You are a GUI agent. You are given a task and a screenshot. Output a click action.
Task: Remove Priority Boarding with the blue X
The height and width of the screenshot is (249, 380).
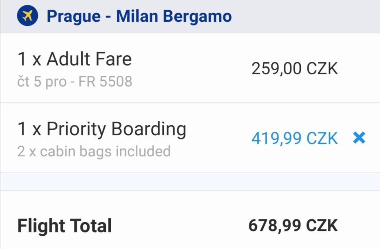pyautogui.click(x=359, y=138)
